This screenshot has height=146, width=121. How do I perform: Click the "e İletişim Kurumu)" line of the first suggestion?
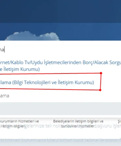click(x=20, y=69)
